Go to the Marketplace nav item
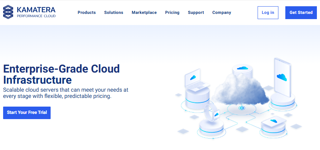Screen dimensions: 320x150 [144, 12]
